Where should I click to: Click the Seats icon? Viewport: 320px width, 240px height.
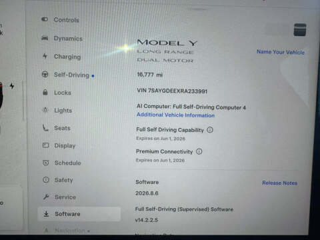click(x=45, y=127)
